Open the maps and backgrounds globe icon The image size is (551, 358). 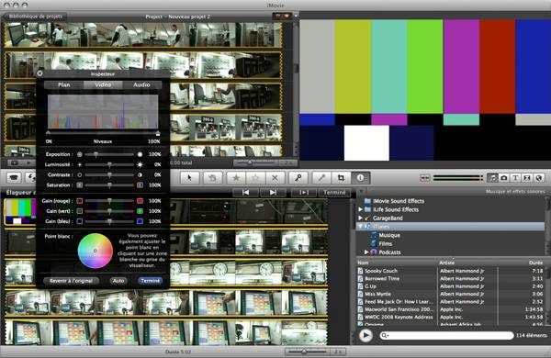click(539, 178)
